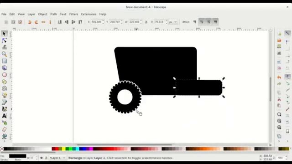
Task: Click Deselect icon in tool controls
Action: point(20,22)
